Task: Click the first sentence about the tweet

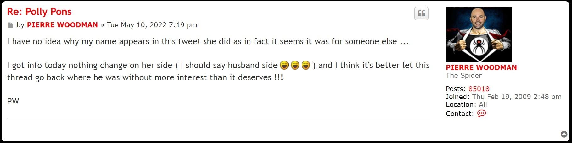Action: click(x=208, y=41)
